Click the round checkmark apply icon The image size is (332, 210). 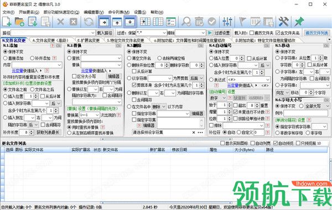tap(212, 22)
